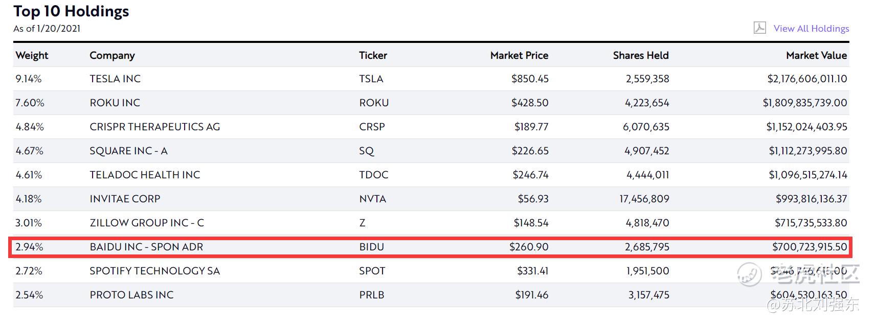Image resolution: width=877 pixels, height=325 pixels.
Task: Select SPOTIFY TECHNOLOGY SA company name
Action: point(154,271)
